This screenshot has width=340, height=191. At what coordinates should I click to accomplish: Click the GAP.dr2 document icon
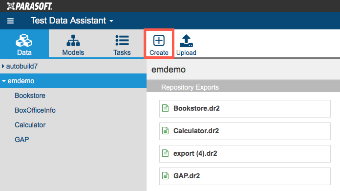(166, 175)
